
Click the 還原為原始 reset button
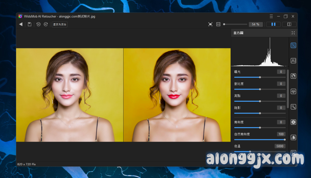click(60, 24)
